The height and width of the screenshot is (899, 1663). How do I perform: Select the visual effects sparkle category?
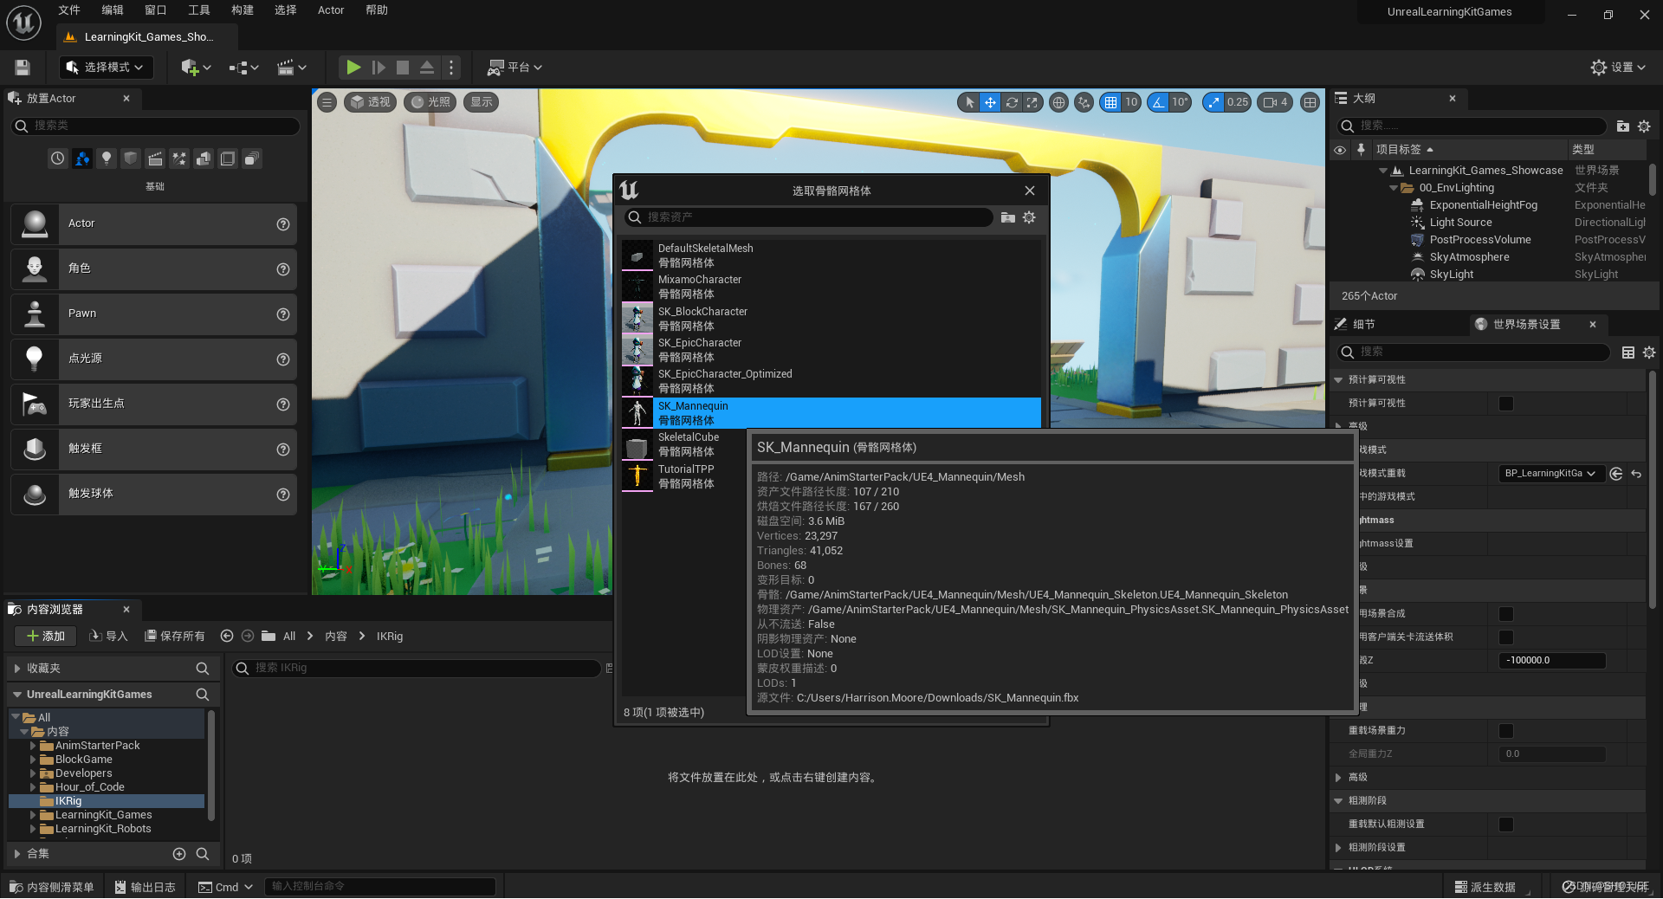point(179,158)
